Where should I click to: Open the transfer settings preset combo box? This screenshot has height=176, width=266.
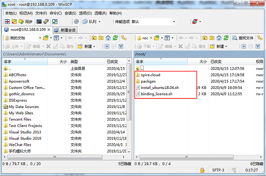click(x=153, y=22)
